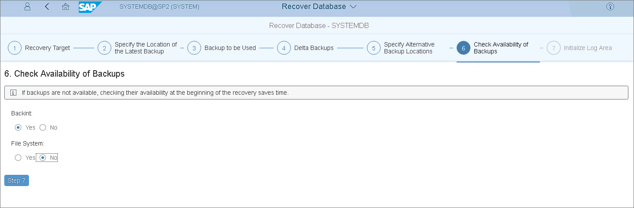The height and width of the screenshot is (208, 634).
Task: Go back using the back arrow
Action: [x=47, y=7]
